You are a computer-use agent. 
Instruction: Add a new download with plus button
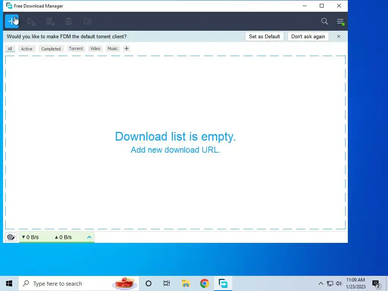pyautogui.click(x=12, y=21)
